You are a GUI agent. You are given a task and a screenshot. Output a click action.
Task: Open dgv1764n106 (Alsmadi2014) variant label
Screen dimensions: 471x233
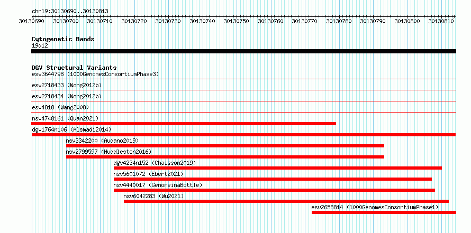point(71,129)
